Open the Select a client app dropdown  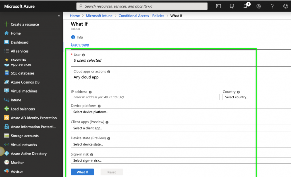pos(181,128)
